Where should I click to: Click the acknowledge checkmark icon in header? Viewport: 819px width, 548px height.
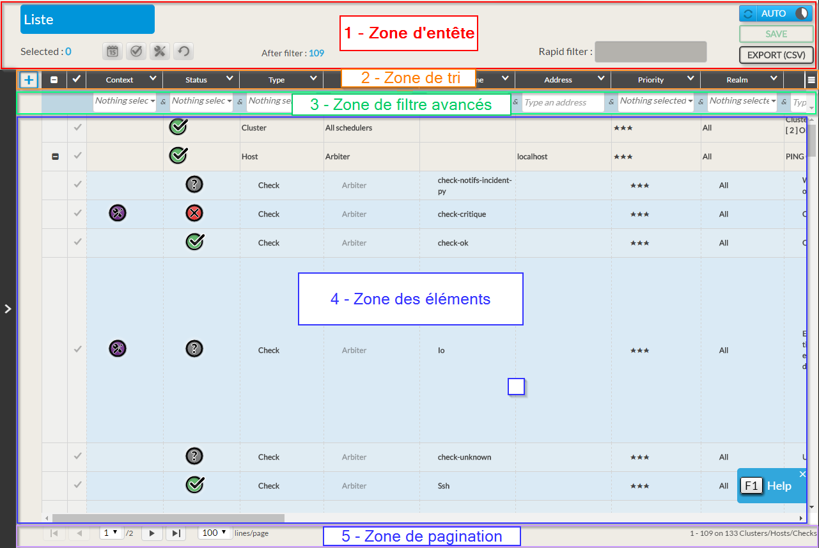pos(135,52)
